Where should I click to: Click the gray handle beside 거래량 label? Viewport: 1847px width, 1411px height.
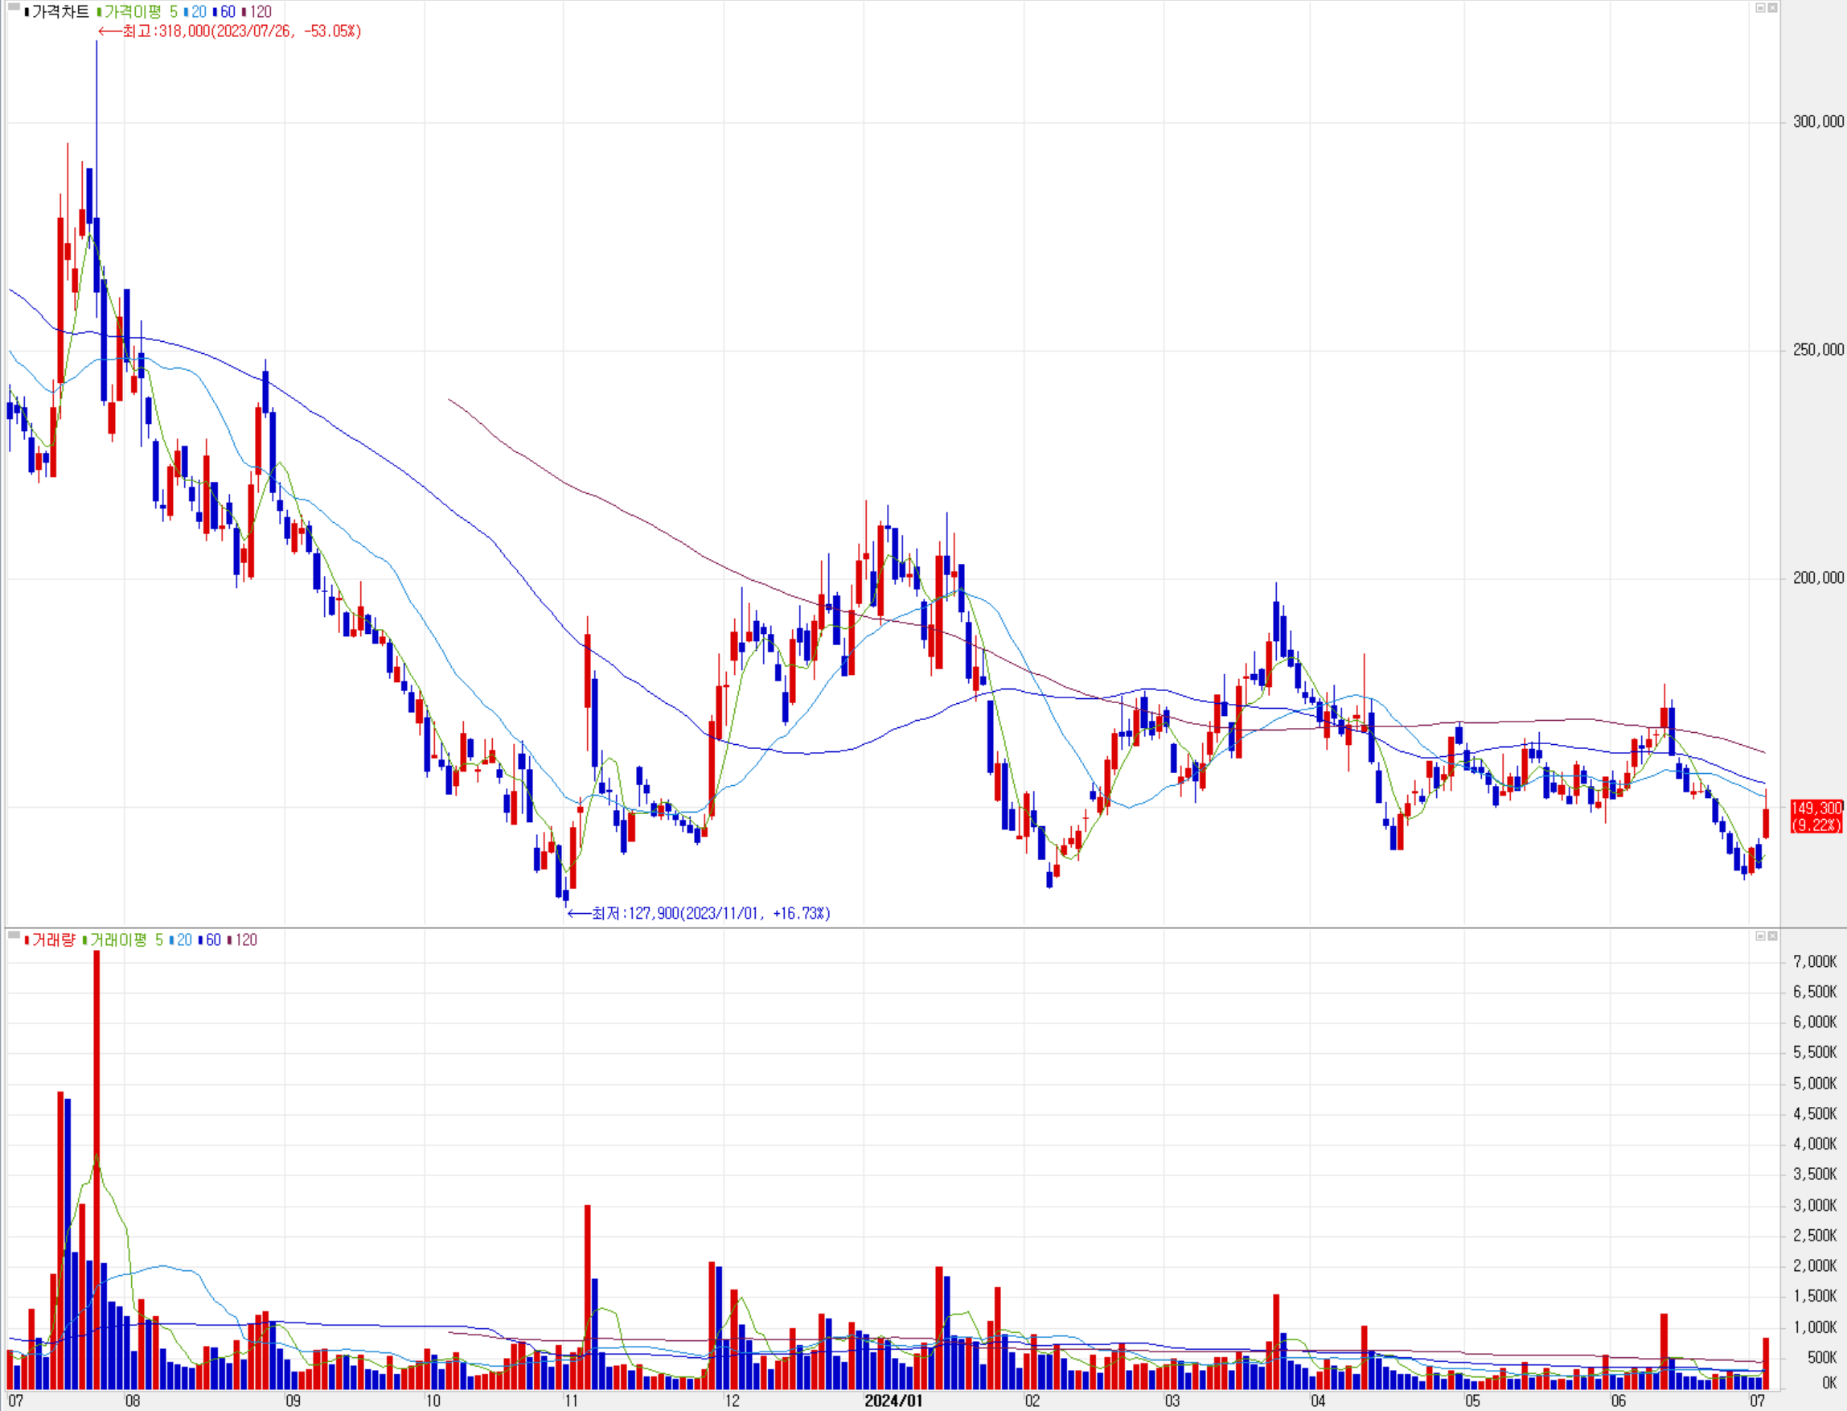pyautogui.click(x=14, y=935)
